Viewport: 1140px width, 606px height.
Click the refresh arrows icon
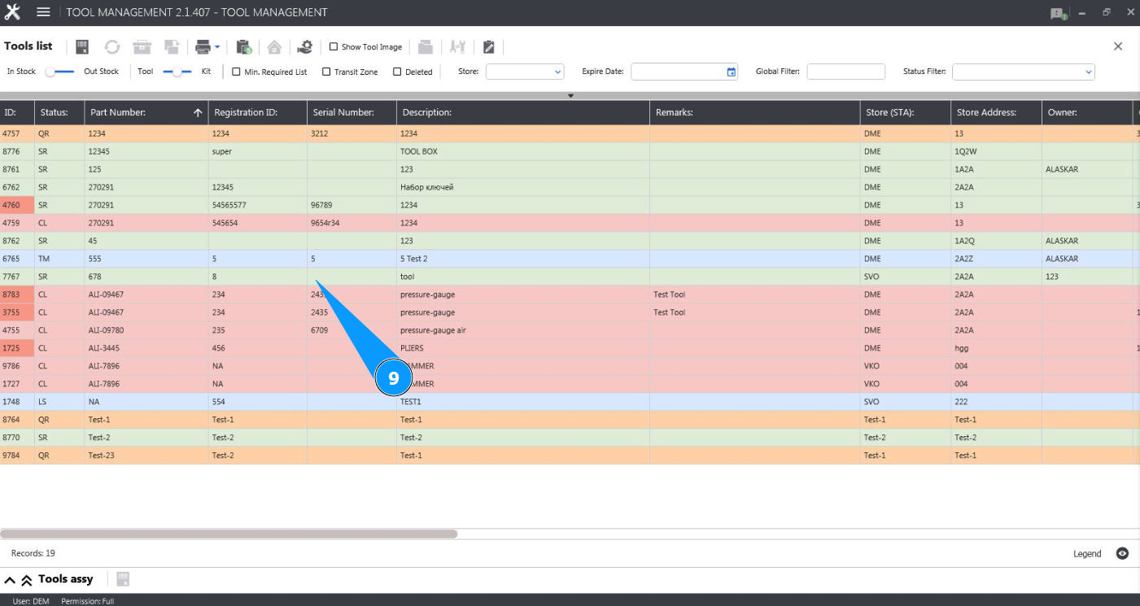click(x=111, y=46)
